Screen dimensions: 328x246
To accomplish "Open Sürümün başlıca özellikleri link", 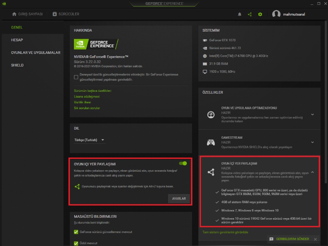I will (x=92, y=91).
